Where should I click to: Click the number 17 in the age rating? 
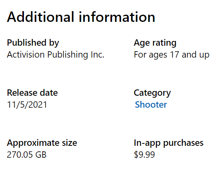click(x=175, y=55)
